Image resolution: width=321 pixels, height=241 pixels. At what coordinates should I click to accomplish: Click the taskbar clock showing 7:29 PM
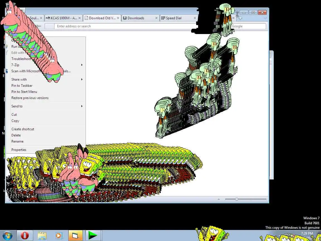coord(307,233)
